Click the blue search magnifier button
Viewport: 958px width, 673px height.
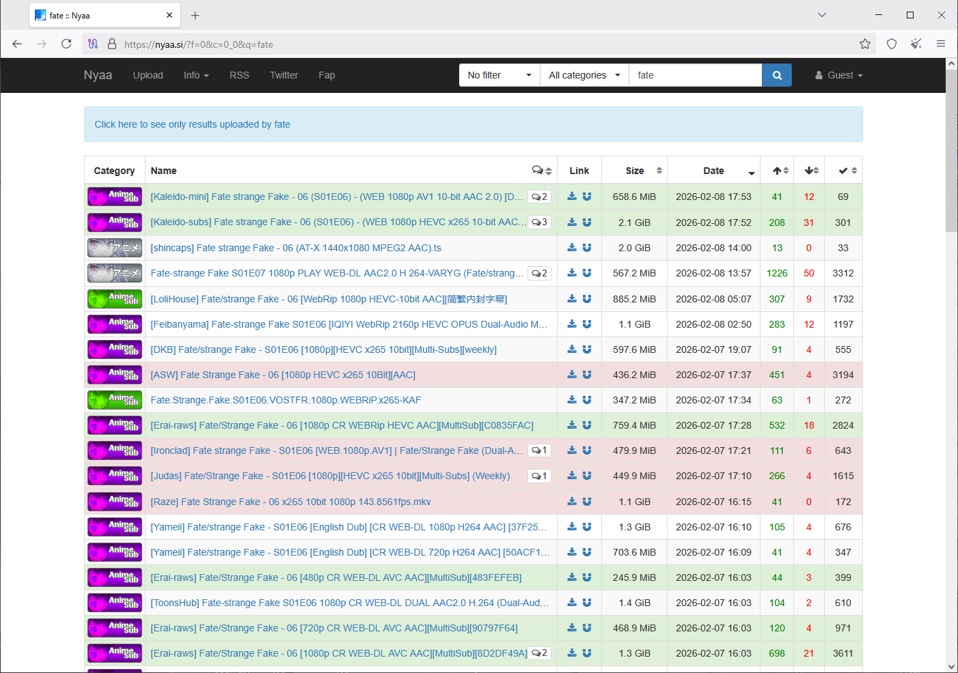[x=776, y=75]
